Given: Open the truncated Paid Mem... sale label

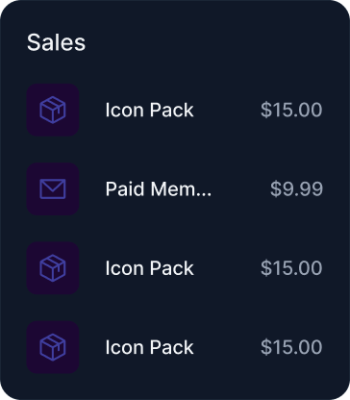Looking at the screenshot, I should (159, 189).
